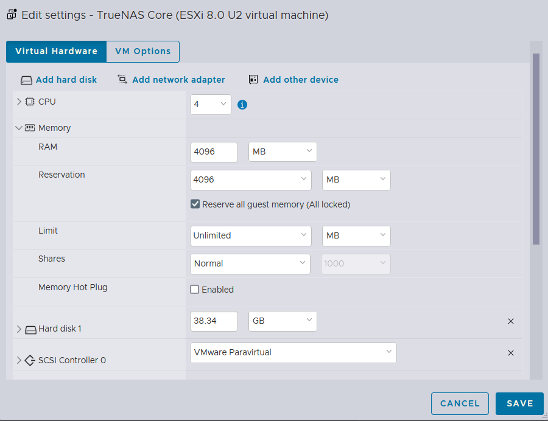Click the Hard disk 1 drive icon
The height and width of the screenshot is (421, 548).
(x=30, y=330)
